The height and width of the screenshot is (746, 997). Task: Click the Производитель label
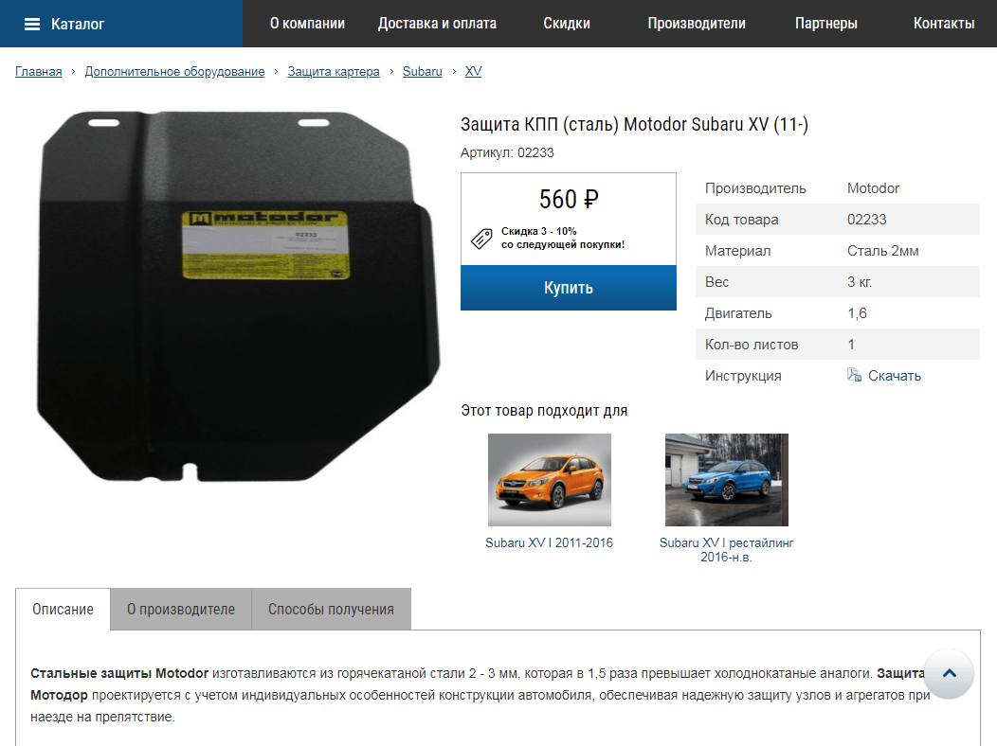tap(754, 188)
